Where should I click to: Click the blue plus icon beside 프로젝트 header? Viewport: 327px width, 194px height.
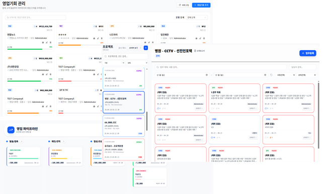click(x=146, y=48)
